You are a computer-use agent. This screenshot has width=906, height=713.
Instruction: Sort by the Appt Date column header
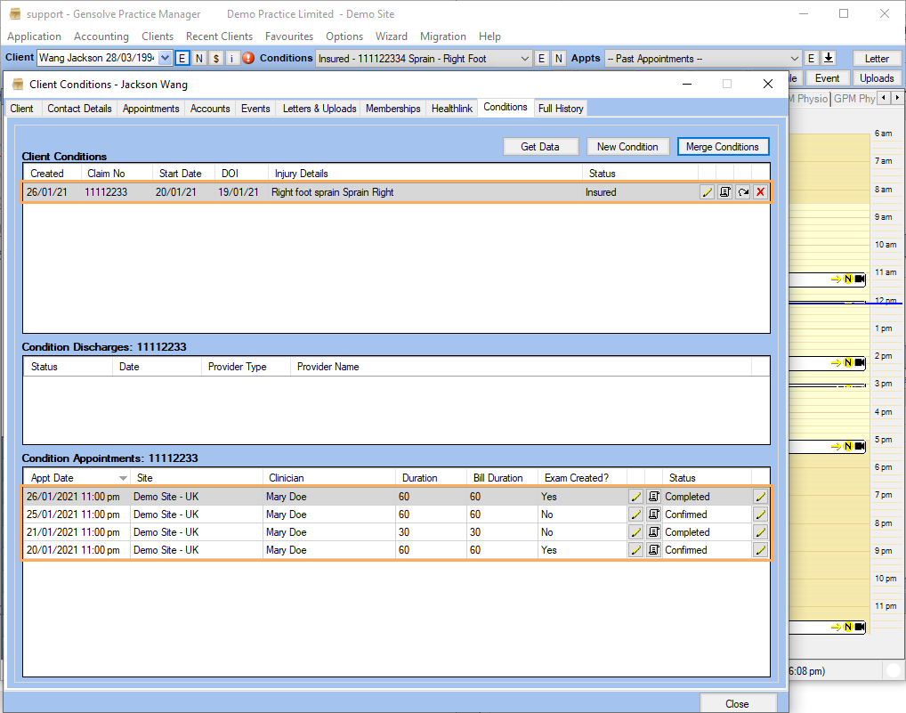53,478
